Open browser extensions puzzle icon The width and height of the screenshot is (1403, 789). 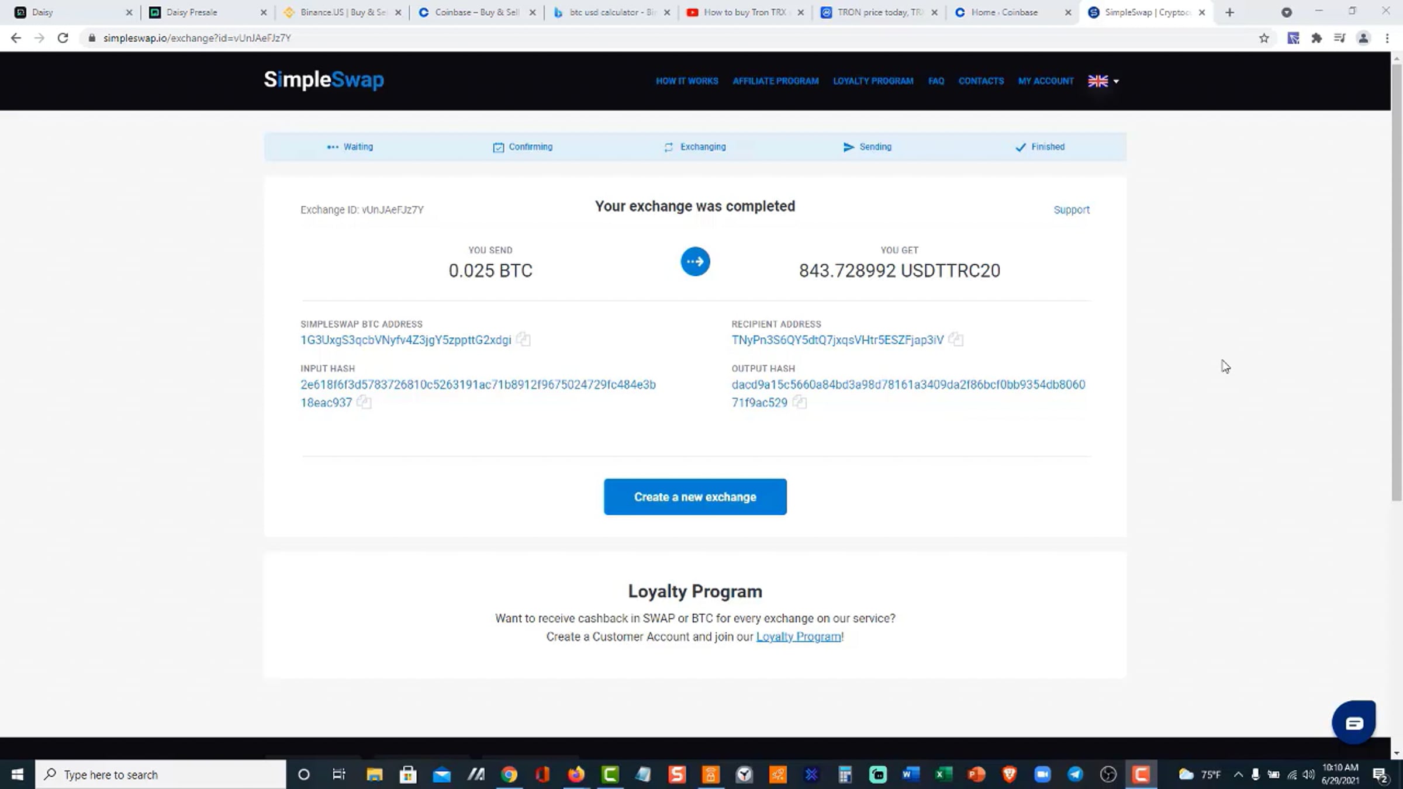tap(1316, 38)
